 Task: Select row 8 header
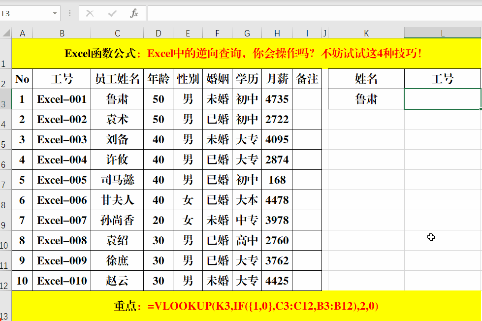click(x=5, y=200)
